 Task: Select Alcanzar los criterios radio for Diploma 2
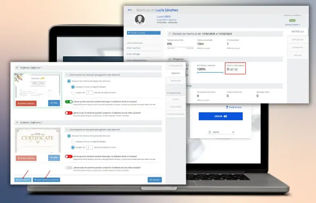click(69, 136)
